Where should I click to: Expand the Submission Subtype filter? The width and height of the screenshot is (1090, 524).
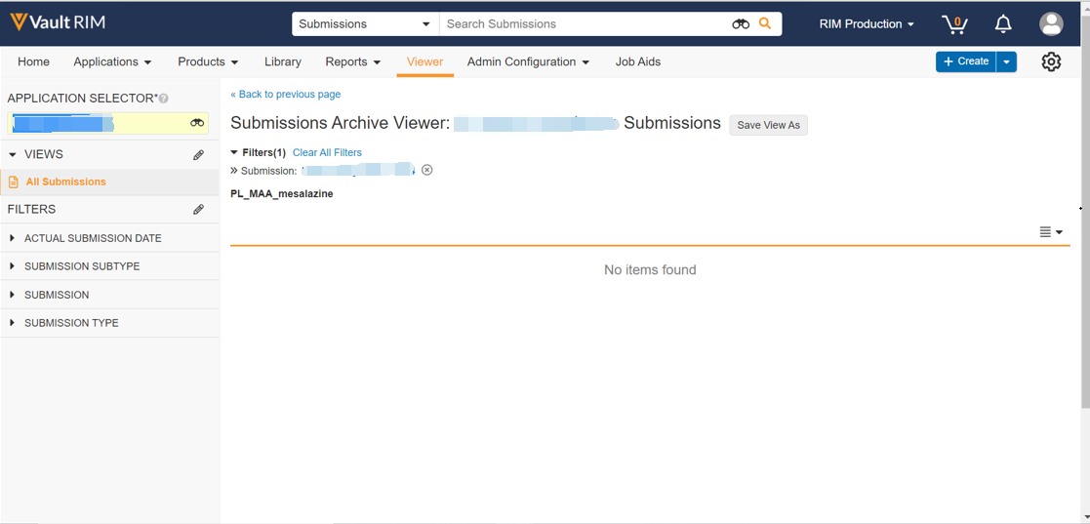point(82,266)
